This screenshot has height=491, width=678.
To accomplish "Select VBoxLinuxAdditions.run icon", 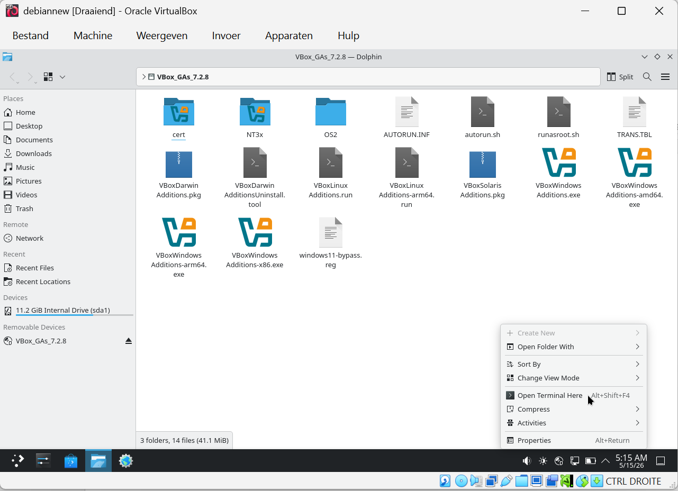I will tap(331, 162).
